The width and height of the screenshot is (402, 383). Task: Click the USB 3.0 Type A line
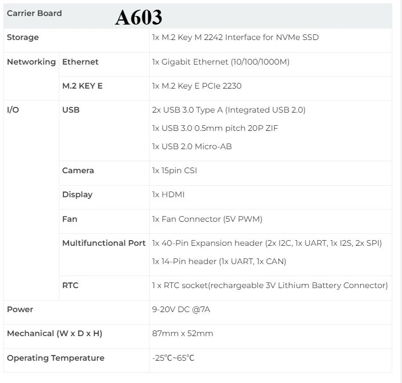pyautogui.click(x=228, y=110)
